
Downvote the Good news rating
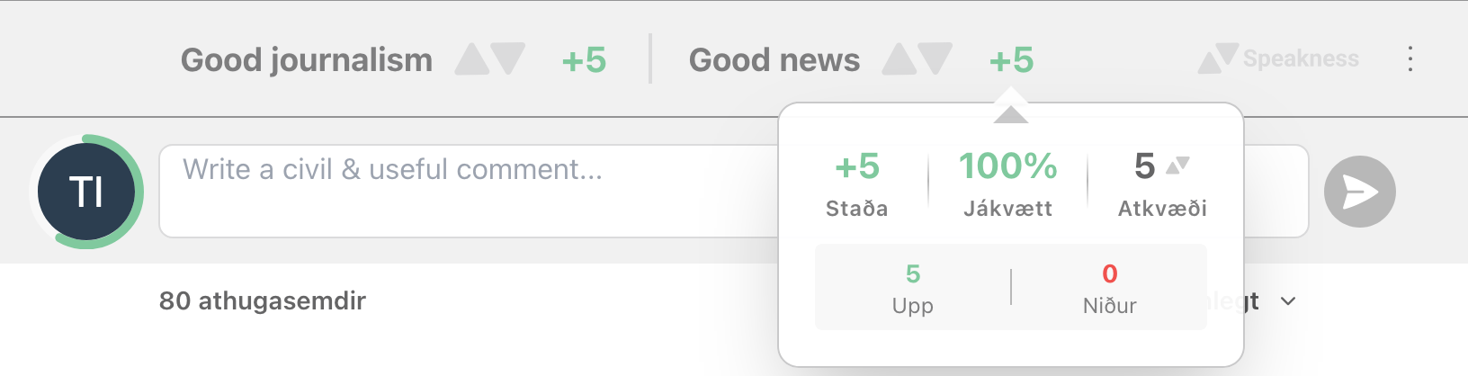(935, 59)
